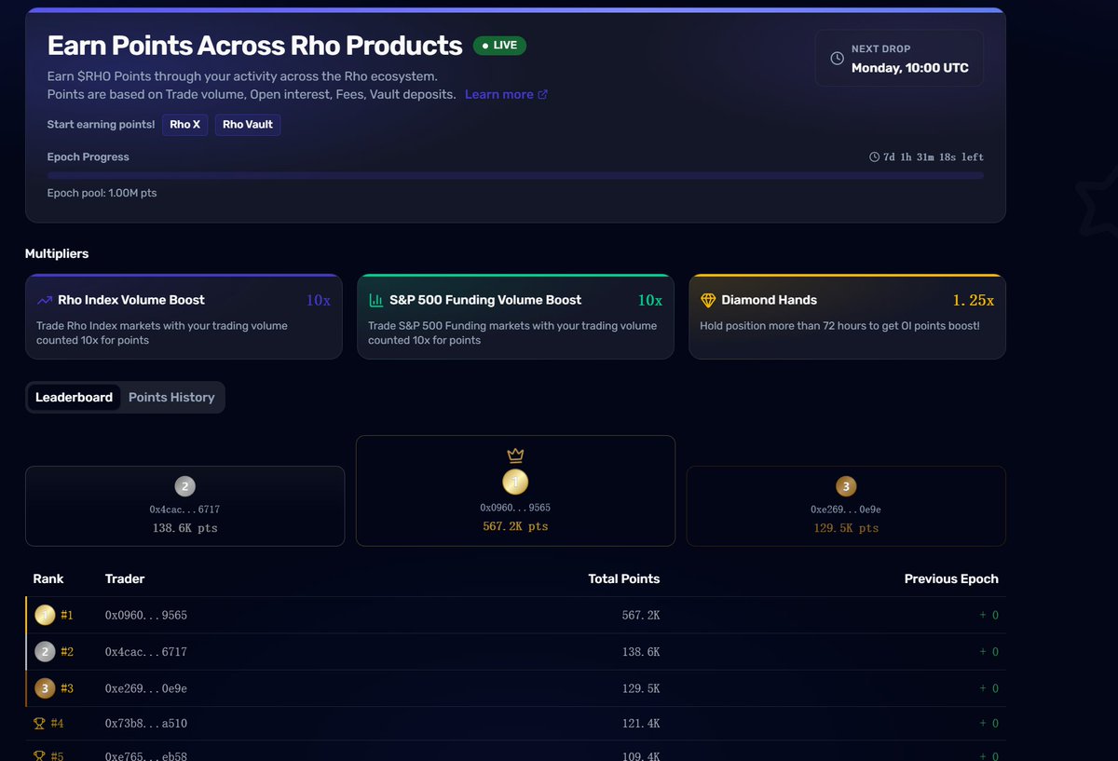The image size is (1118, 761).
Task: Select podium address 0x4cac...6717
Action: click(184, 510)
